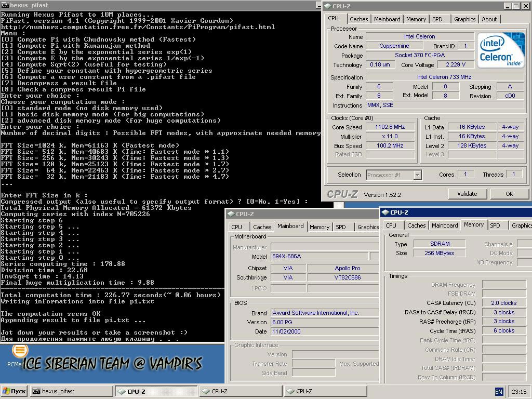Click the 256 MBytes memory size field
This screenshot has height=399, width=532.
click(x=440, y=253)
